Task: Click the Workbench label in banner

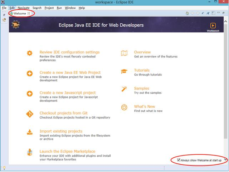Action: click(213, 31)
